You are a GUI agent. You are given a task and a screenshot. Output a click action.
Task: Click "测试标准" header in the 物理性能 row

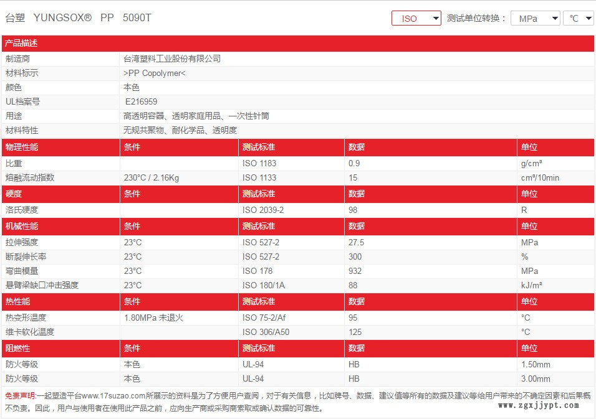click(259, 148)
